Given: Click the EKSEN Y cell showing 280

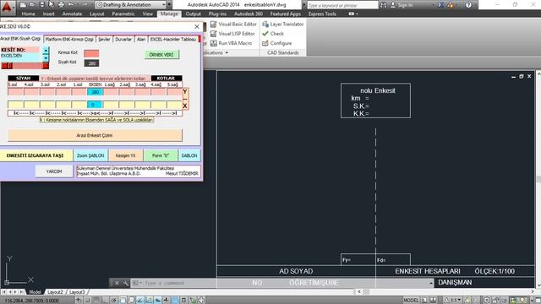Looking at the screenshot, I should coord(96,92).
